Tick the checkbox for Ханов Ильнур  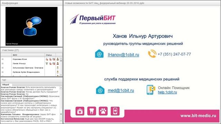click(2, 63)
